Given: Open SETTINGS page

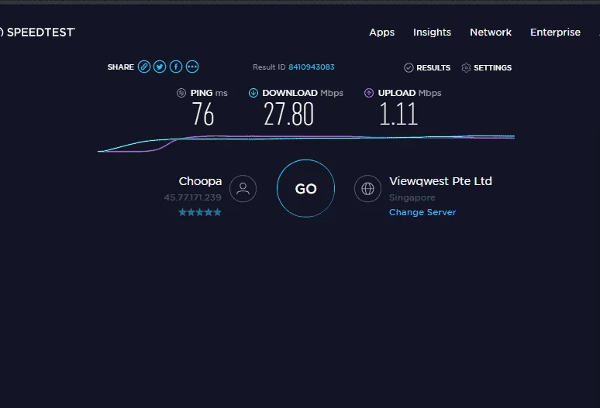Looking at the screenshot, I should [x=492, y=67].
